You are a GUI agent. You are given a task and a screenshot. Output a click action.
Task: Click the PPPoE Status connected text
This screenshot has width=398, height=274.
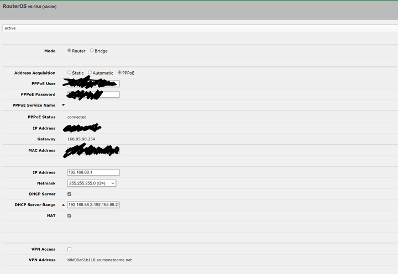pos(77,117)
